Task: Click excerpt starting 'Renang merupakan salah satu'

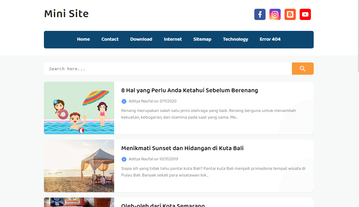Action: (209, 114)
